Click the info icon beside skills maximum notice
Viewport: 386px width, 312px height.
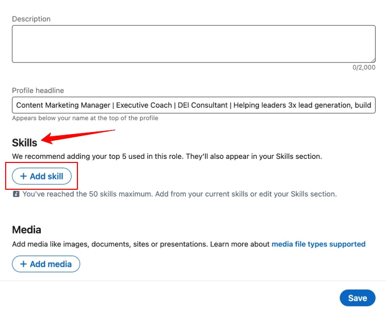coord(16,194)
